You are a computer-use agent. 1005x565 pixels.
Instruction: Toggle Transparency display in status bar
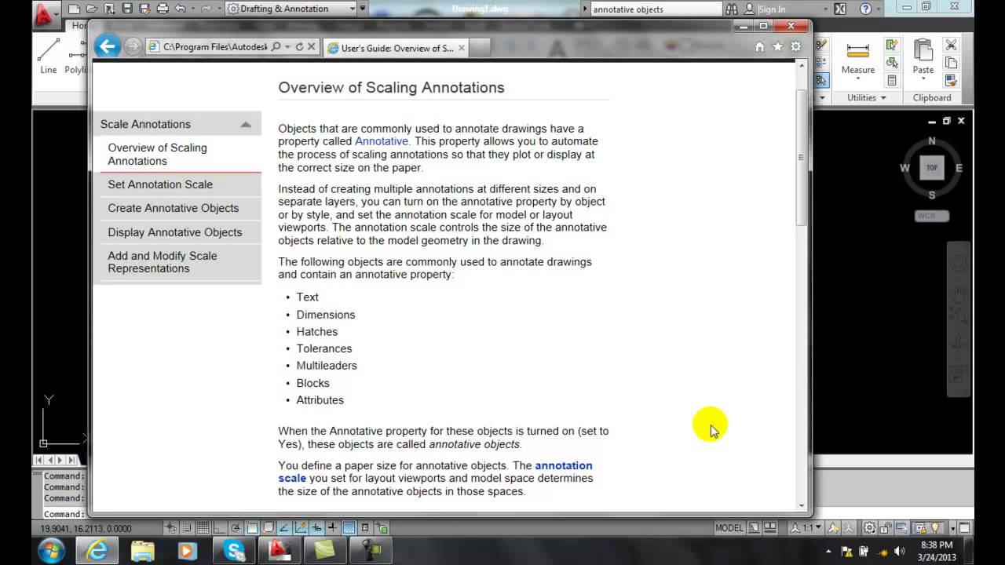point(349,528)
